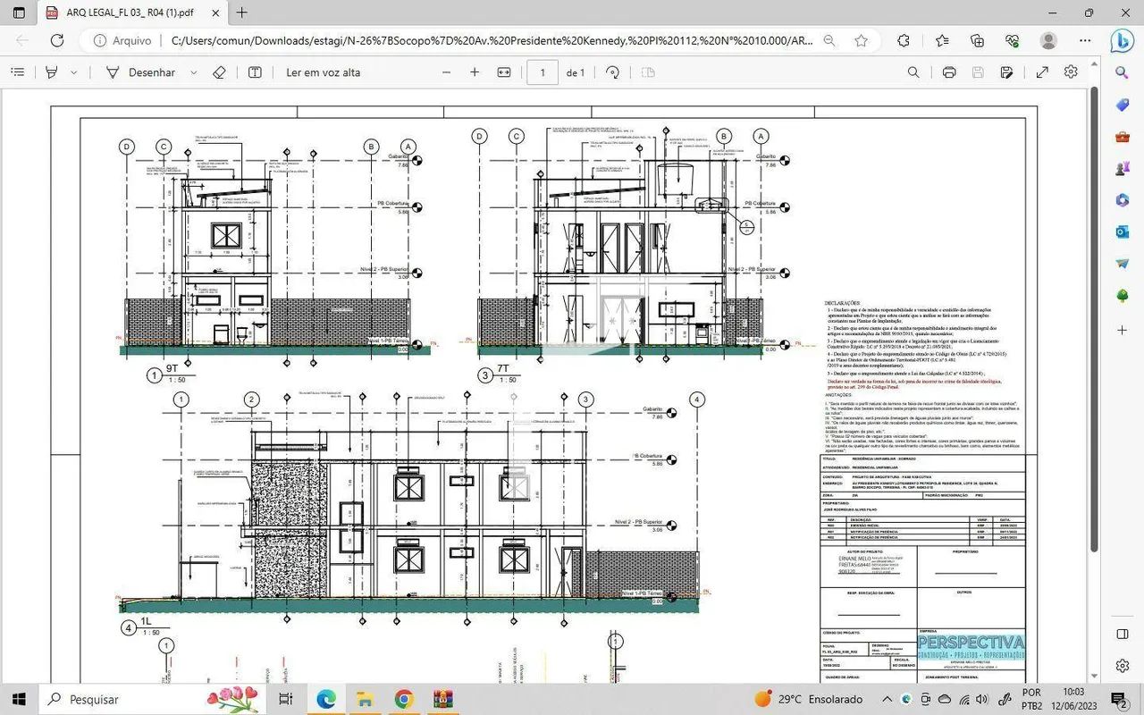Image resolution: width=1144 pixels, height=715 pixels.
Task: Open Browser essentials heart icon
Action: pos(1012,40)
